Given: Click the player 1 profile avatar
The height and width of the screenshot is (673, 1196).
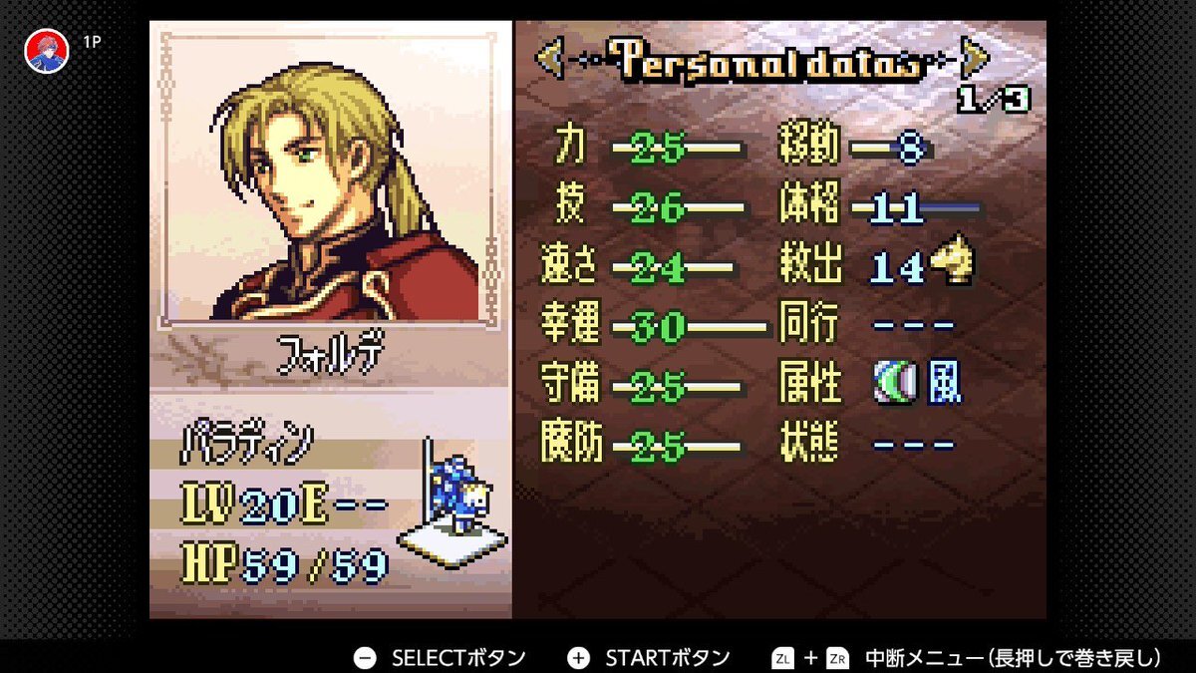Looking at the screenshot, I should click(x=46, y=50).
